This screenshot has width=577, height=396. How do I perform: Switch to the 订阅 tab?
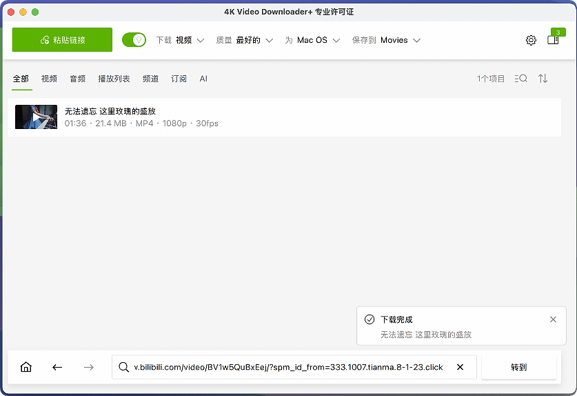point(179,79)
